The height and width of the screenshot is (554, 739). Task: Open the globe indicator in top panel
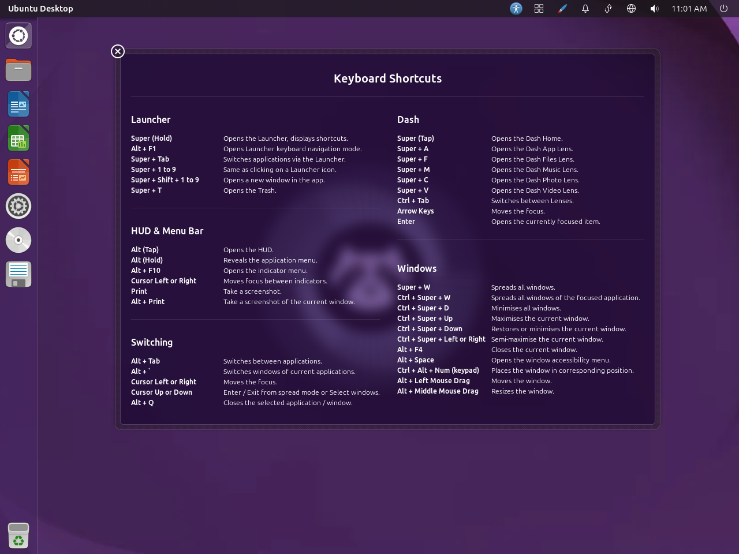coord(632,9)
